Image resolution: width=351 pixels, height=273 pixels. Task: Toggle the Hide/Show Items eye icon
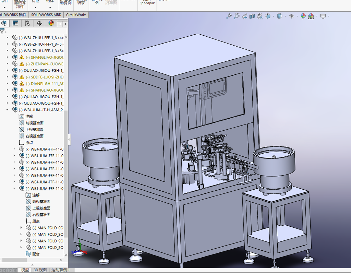291,16
